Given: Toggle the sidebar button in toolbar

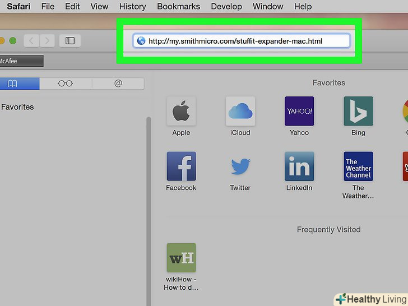Looking at the screenshot, I should (x=69, y=40).
